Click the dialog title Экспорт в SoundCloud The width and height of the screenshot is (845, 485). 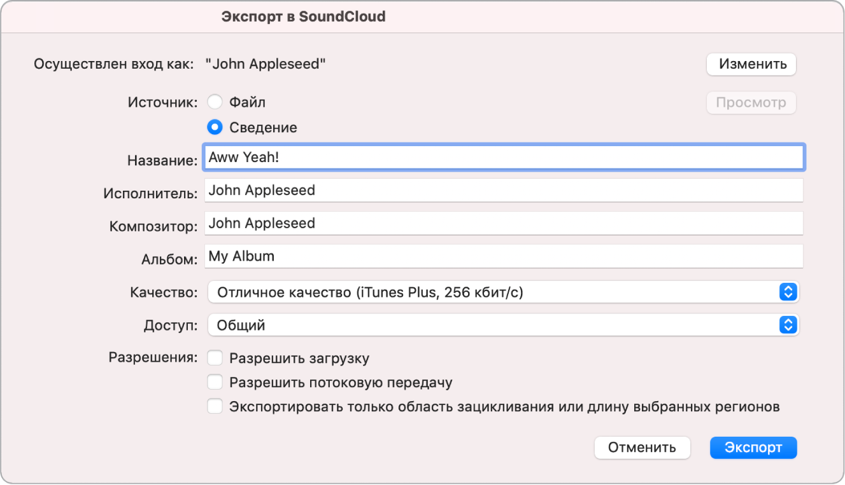pyautogui.click(x=303, y=17)
